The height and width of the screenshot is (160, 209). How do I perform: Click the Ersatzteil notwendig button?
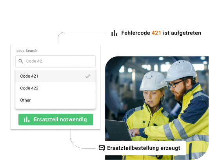click(x=56, y=120)
